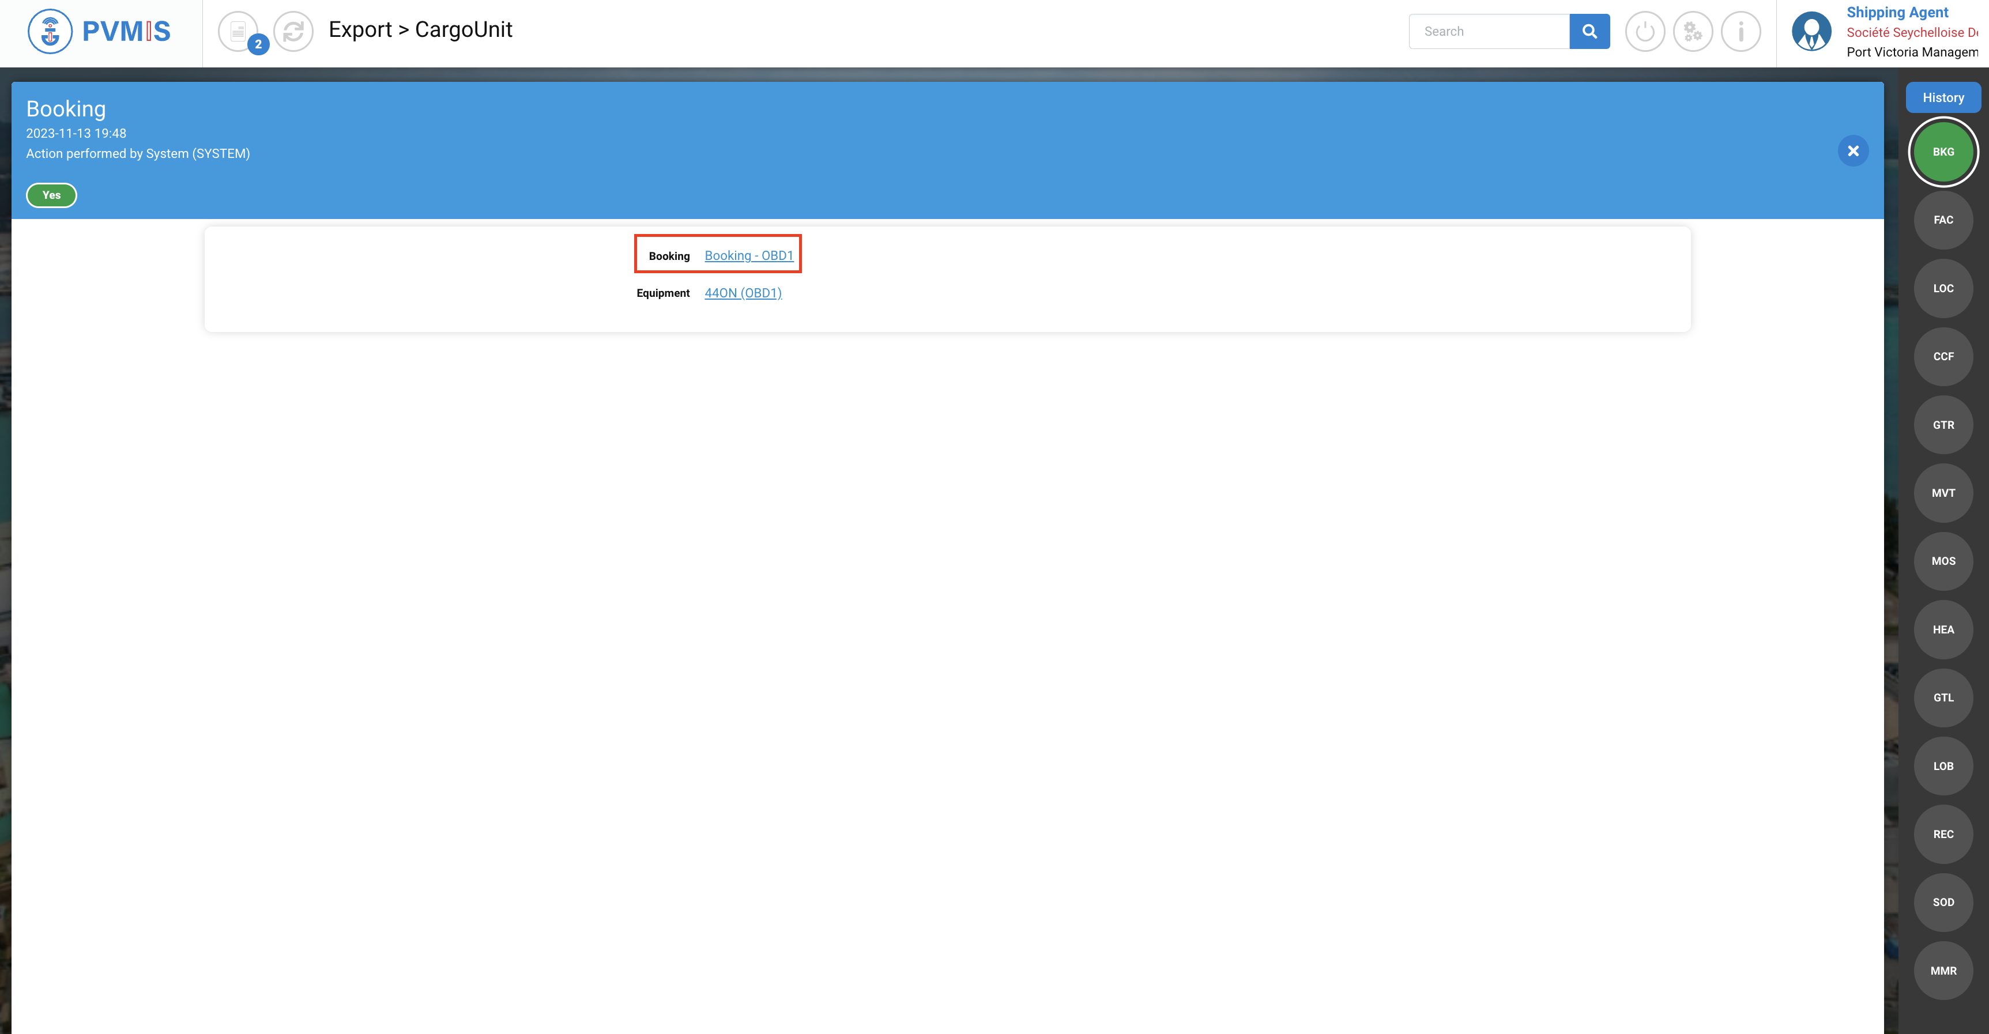Open the Booking - OBD1 link
Screen dimensions: 1989x1034
pyautogui.click(x=748, y=255)
